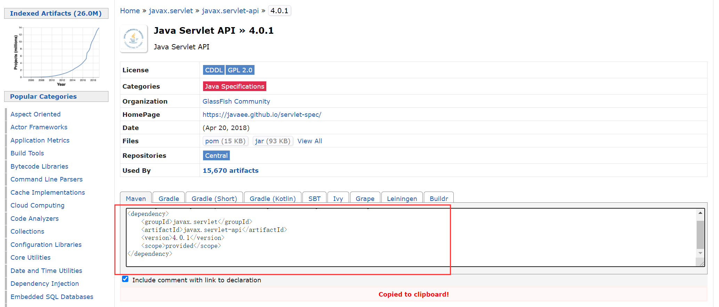Open Collections category
This screenshot has height=307, width=719.
pos(27,231)
